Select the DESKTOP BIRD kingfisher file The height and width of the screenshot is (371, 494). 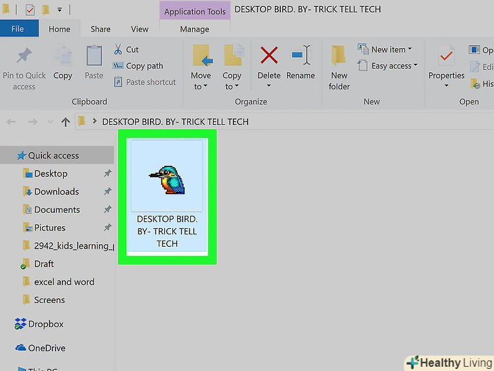[x=167, y=194]
